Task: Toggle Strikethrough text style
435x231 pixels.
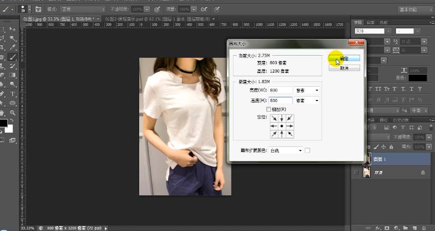Action: coord(420,89)
